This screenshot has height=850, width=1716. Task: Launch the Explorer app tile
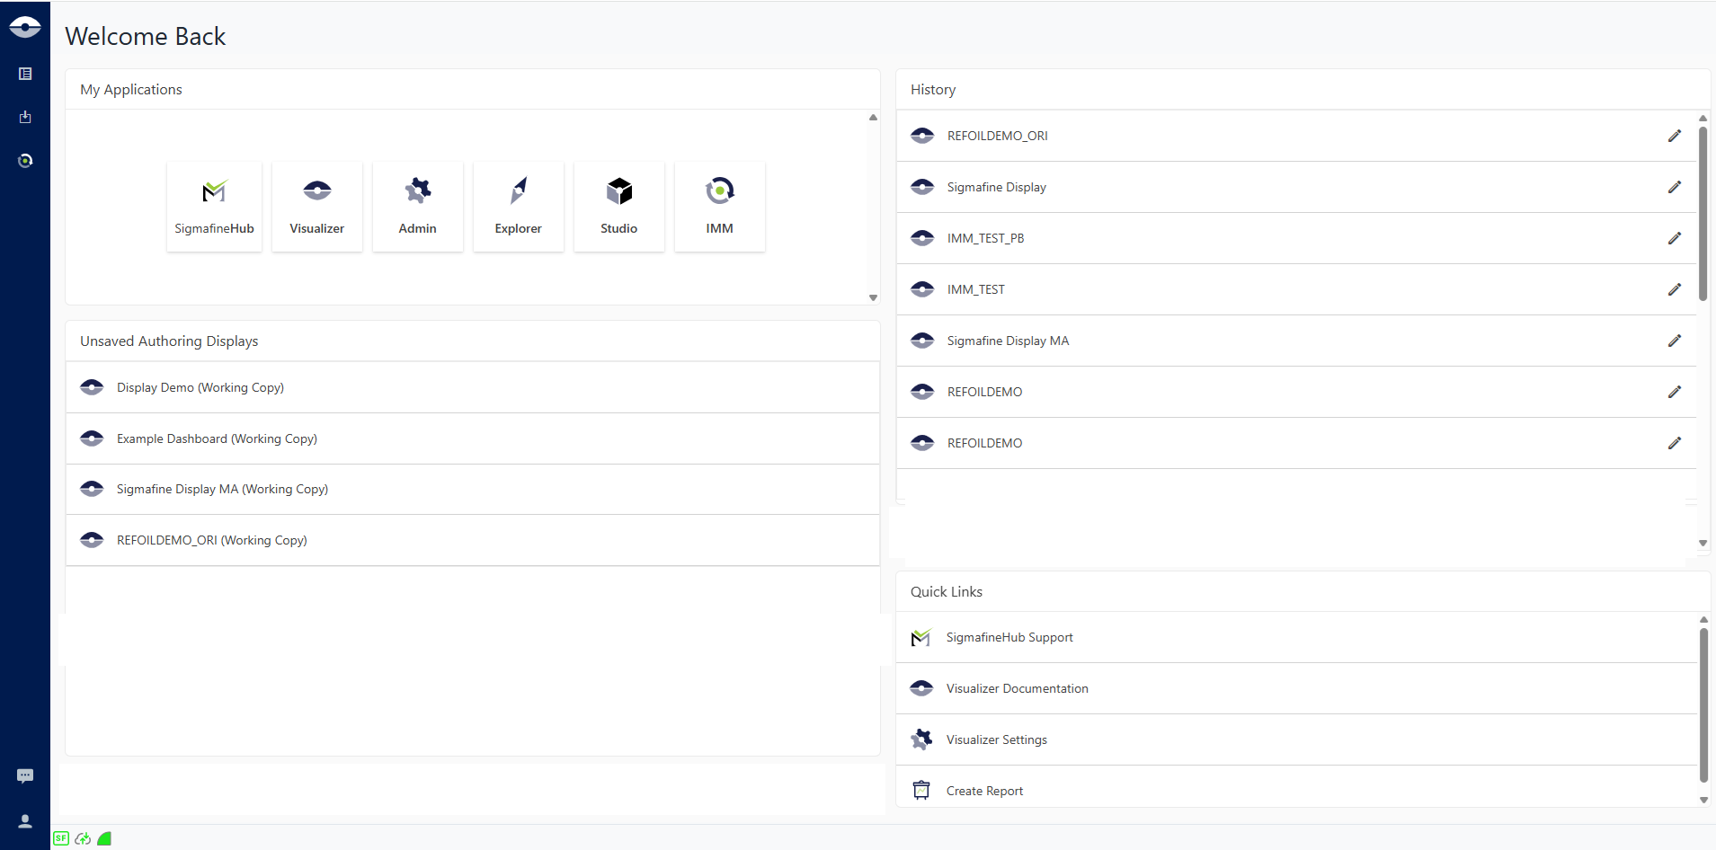(x=518, y=207)
